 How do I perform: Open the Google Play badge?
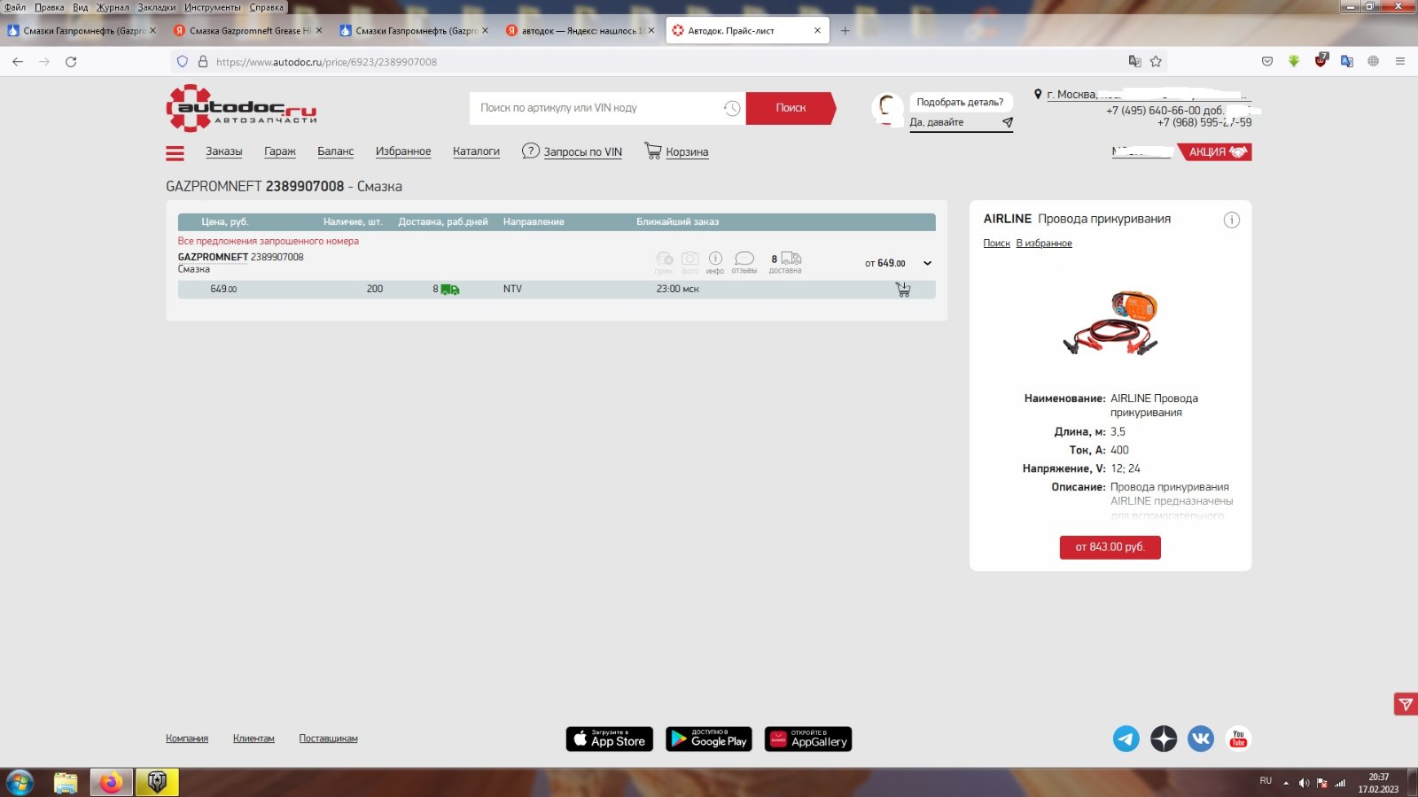coord(709,739)
